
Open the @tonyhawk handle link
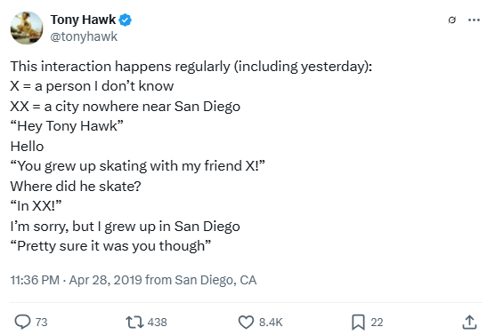pyautogui.click(x=84, y=36)
